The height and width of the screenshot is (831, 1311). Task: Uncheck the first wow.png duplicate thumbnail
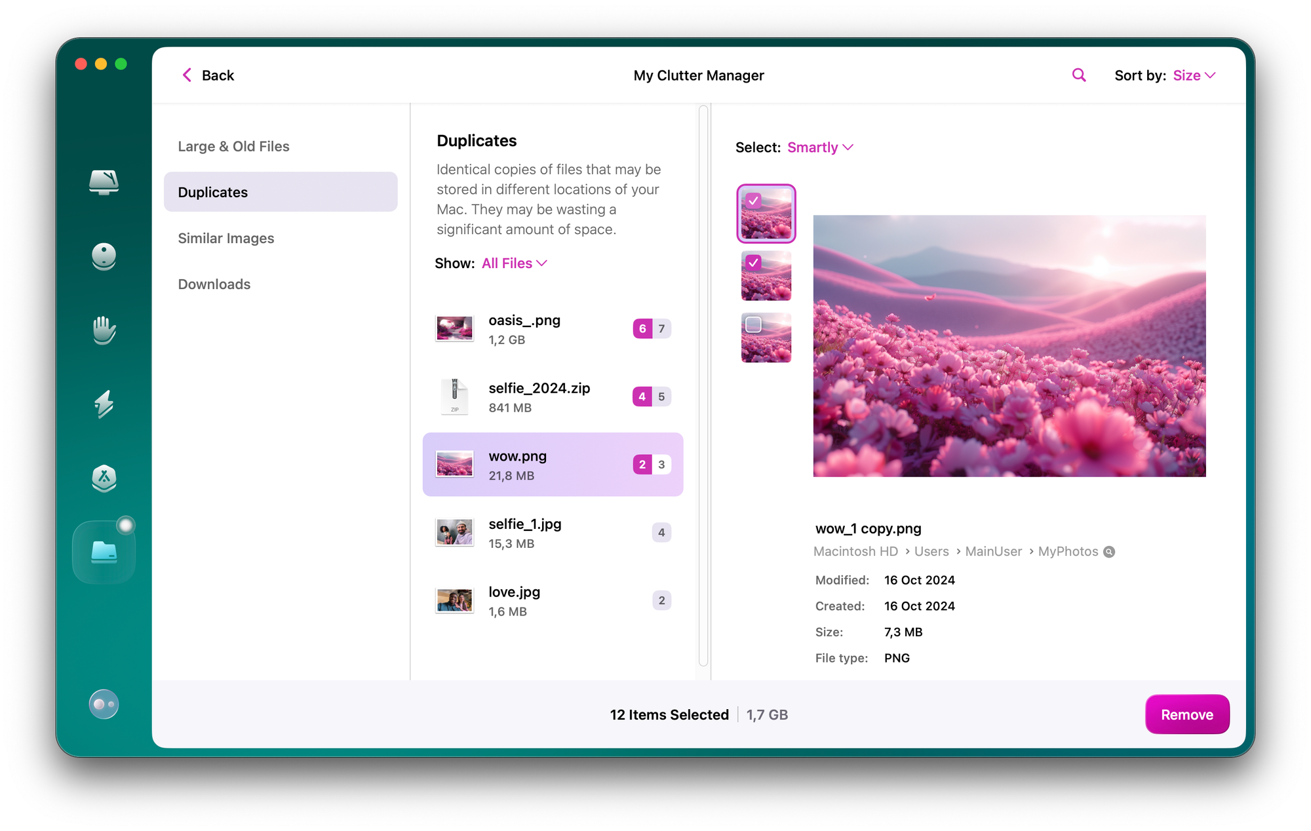(x=754, y=201)
